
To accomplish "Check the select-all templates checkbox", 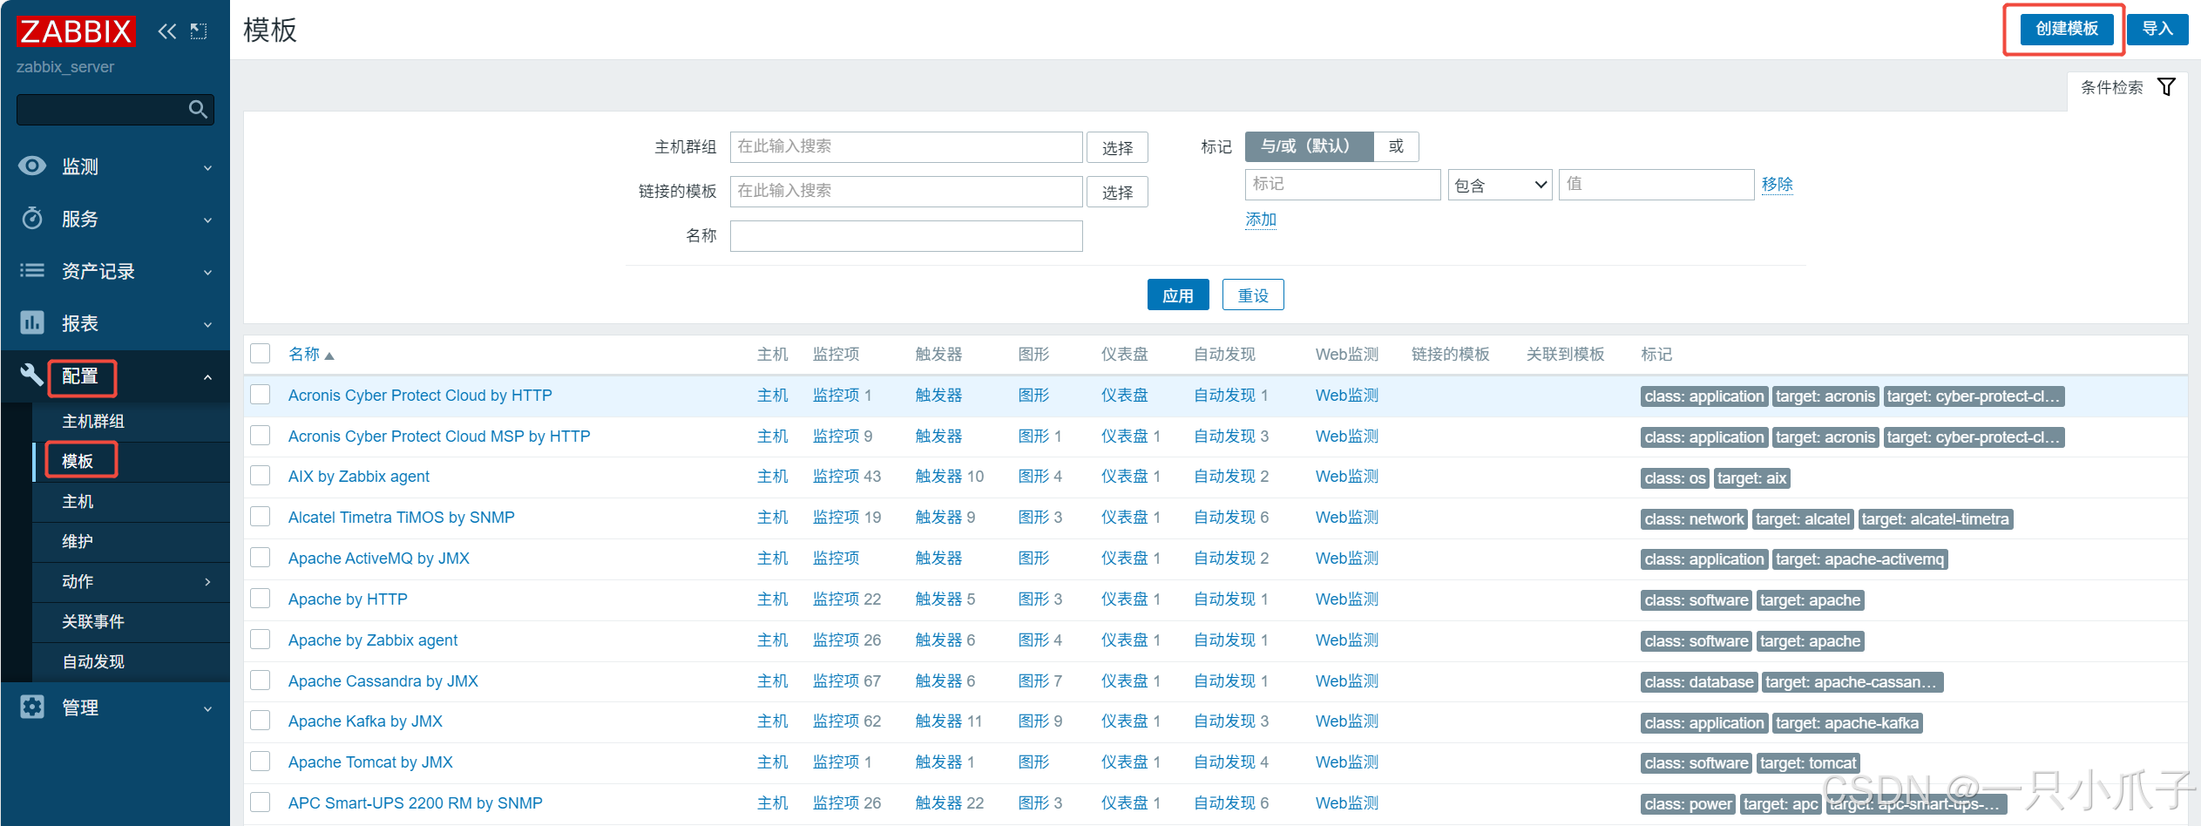I will click(x=260, y=353).
